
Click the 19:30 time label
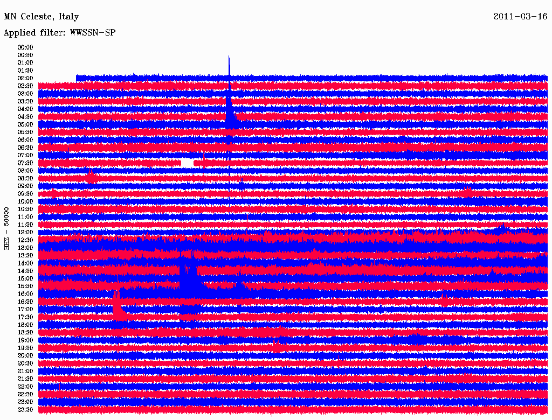[25, 348]
